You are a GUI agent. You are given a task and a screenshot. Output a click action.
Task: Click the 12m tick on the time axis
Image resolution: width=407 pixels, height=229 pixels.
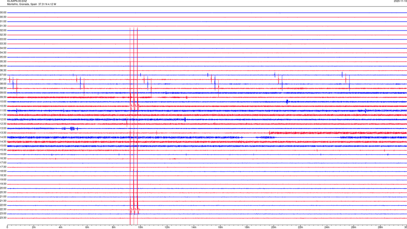[x=167, y=227]
